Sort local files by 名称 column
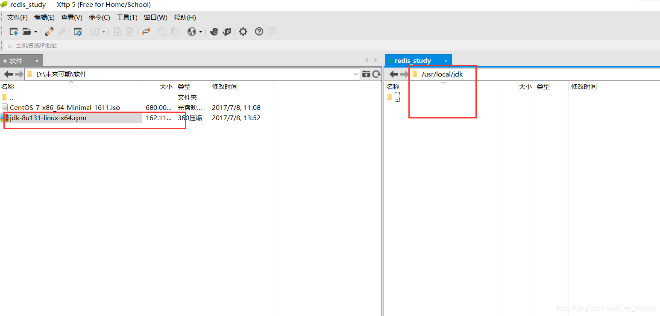The height and width of the screenshot is (316, 660). coord(71,86)
